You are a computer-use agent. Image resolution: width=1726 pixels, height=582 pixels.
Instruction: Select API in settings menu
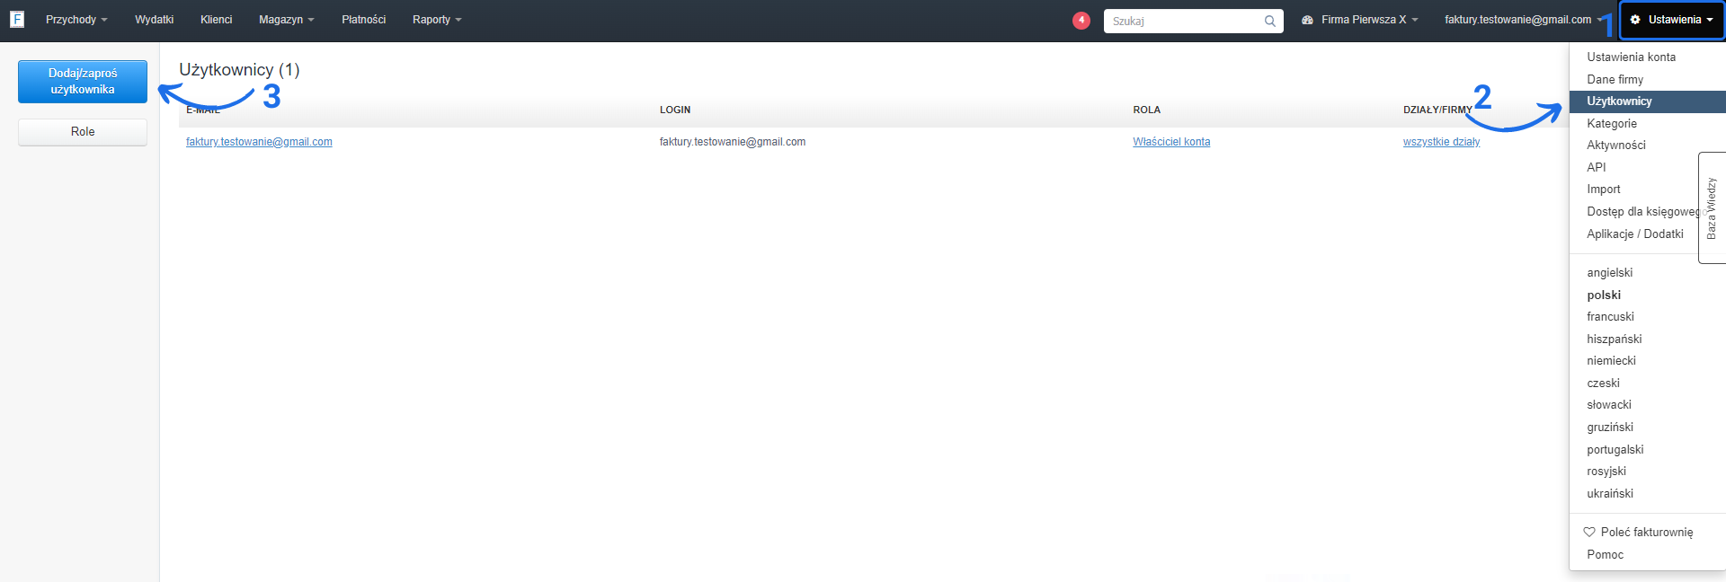(1596, 167)
